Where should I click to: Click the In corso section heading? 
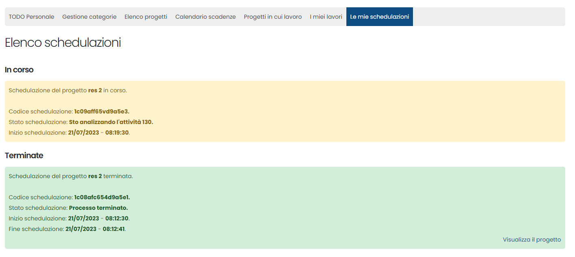click(19, 70)
